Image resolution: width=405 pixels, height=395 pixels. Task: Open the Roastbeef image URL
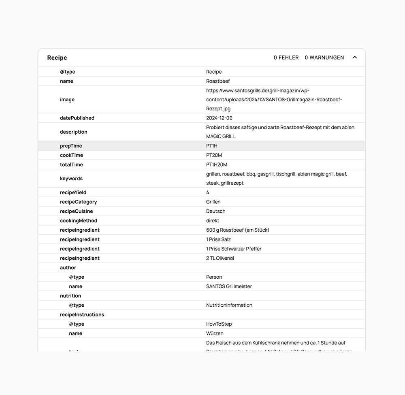tap(274, 100)
